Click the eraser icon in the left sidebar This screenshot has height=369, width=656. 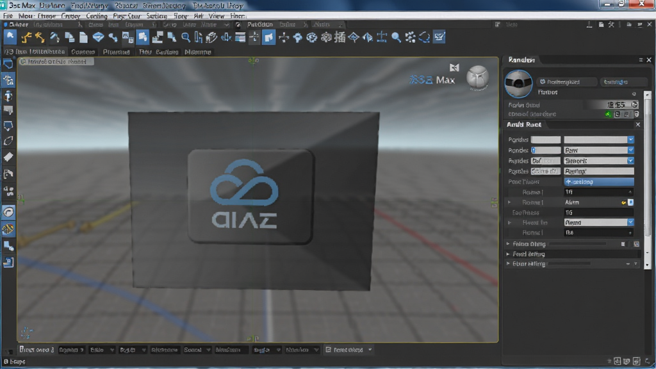point(8,157)
